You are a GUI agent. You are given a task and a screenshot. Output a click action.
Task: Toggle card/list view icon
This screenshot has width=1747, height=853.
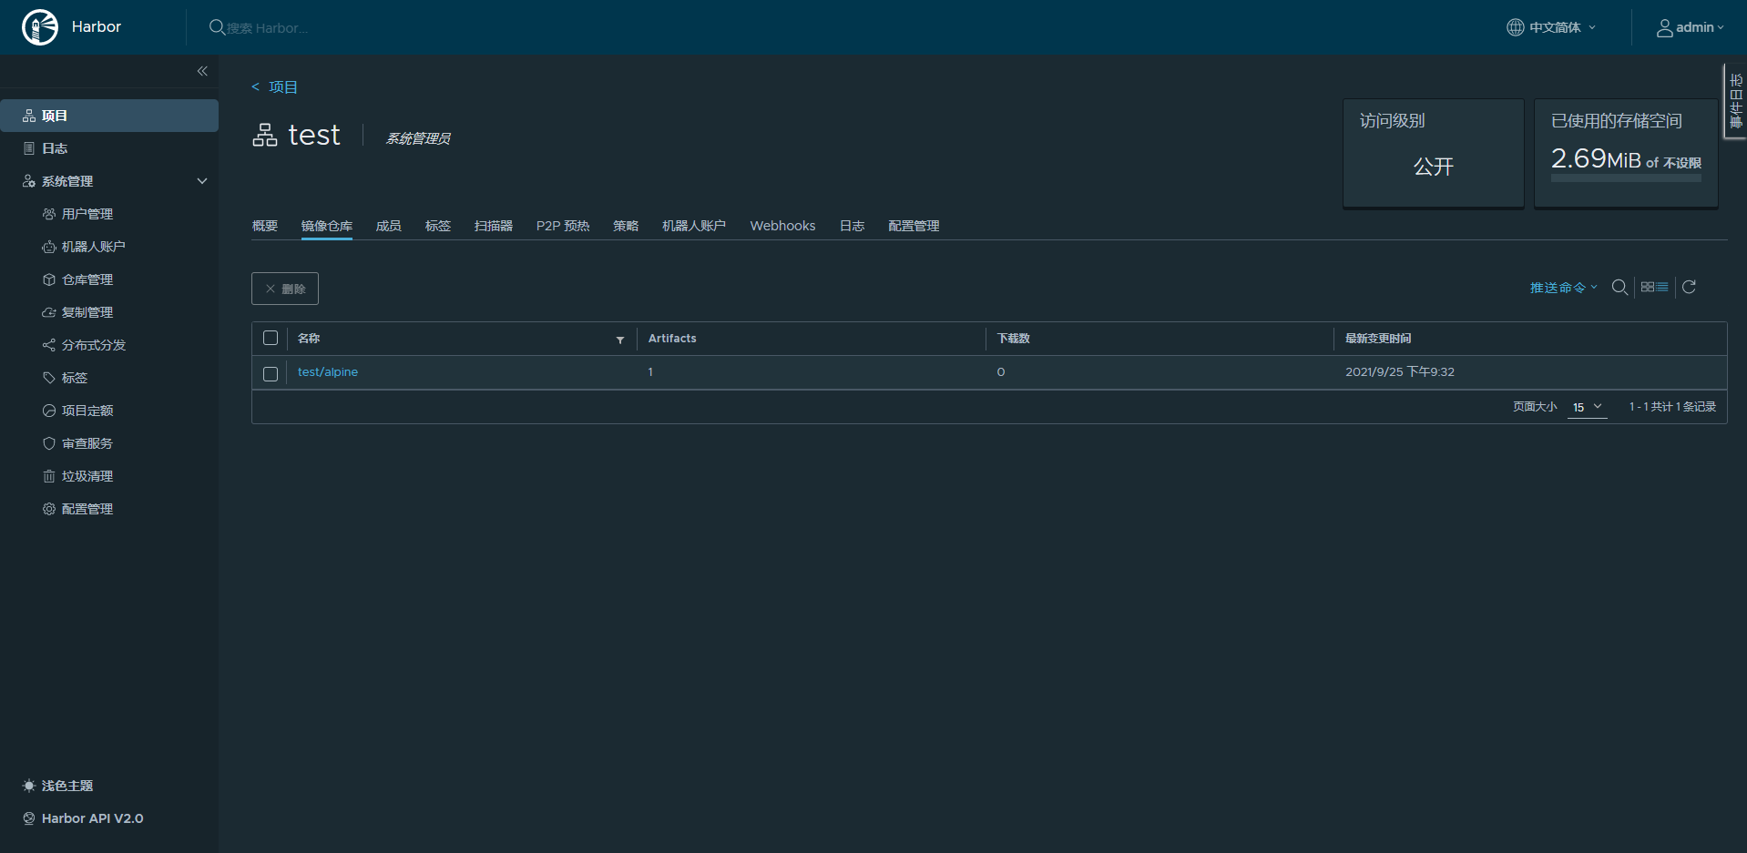(x=1654, y=287)
